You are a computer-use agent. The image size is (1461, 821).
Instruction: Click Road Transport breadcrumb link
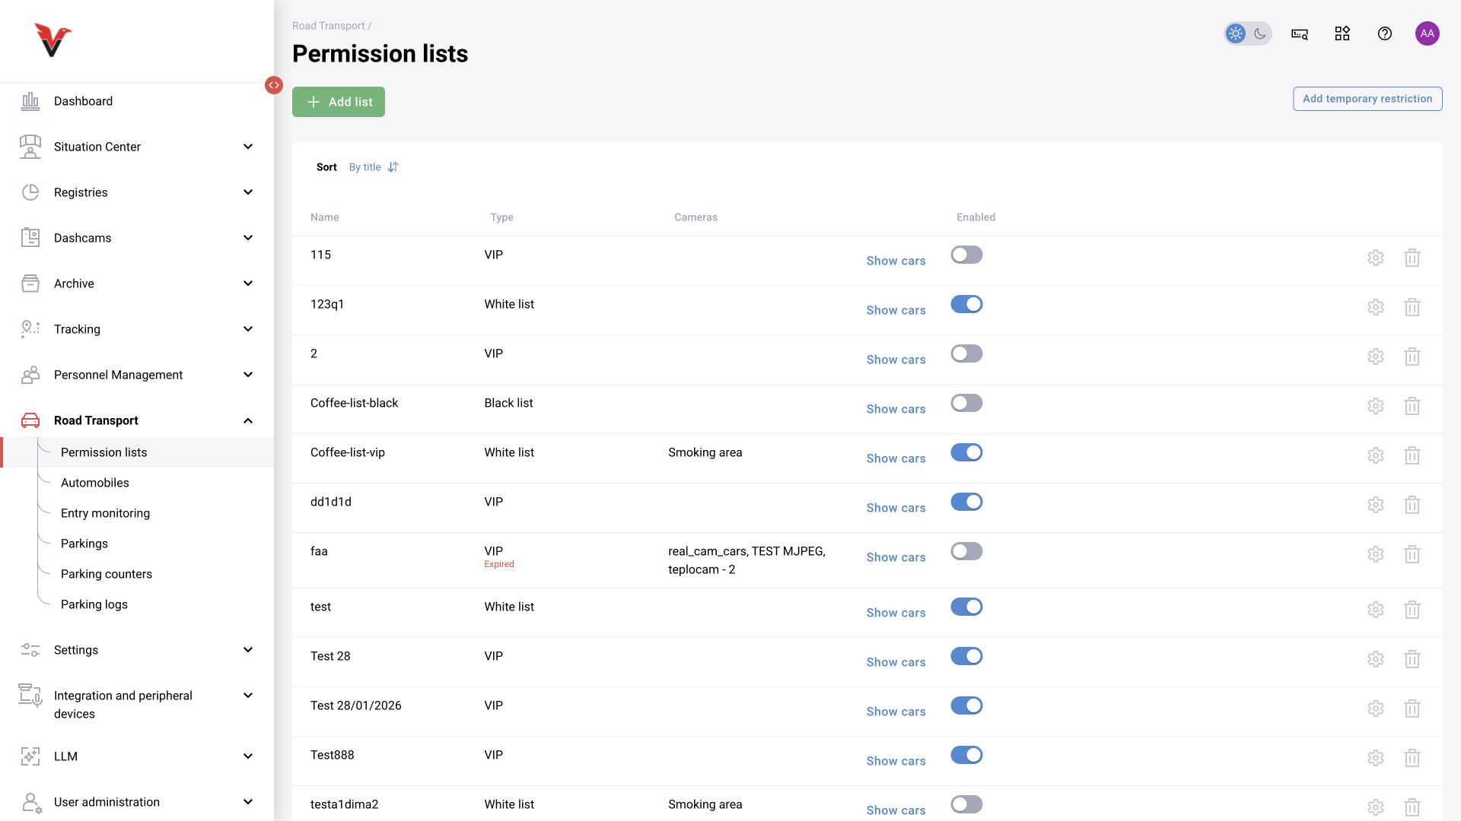coord(329,26)
